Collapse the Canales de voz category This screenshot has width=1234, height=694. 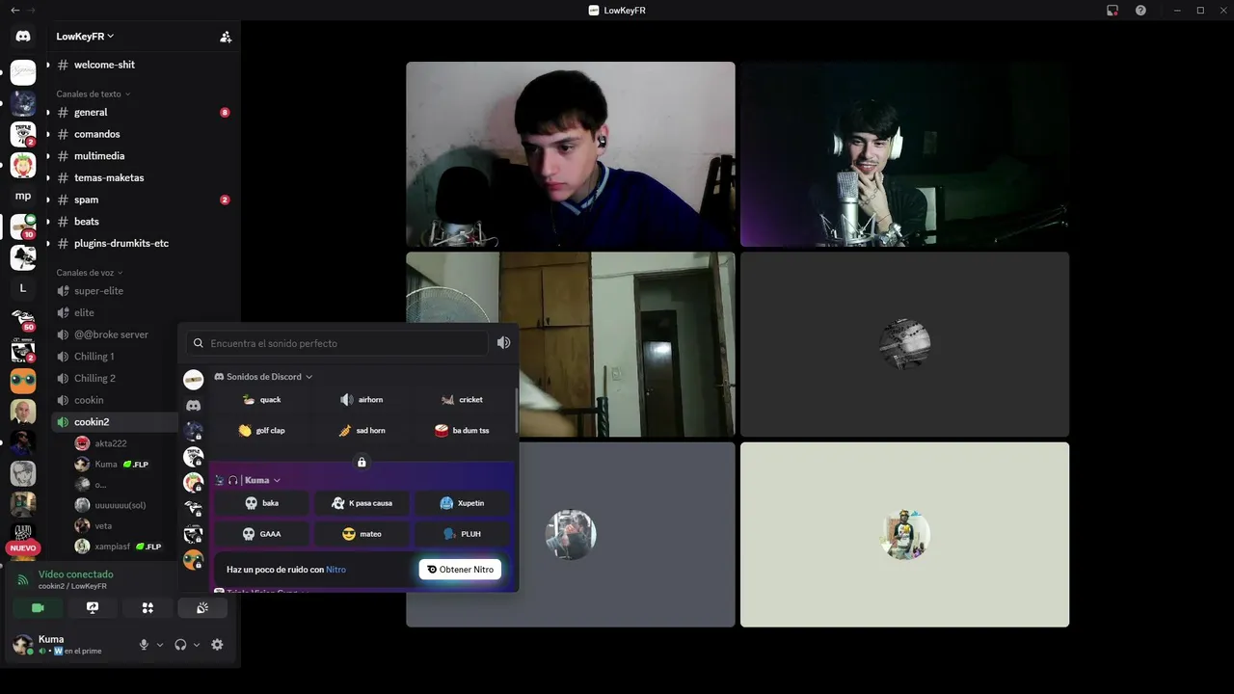tap(89, 273)
